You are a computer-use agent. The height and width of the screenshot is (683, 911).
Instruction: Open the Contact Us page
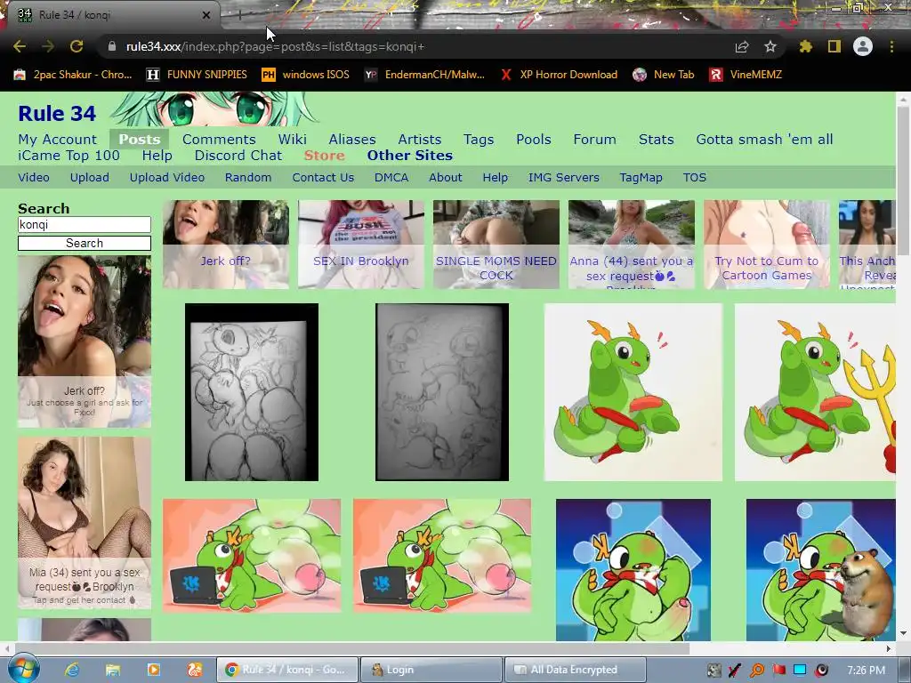323,178
